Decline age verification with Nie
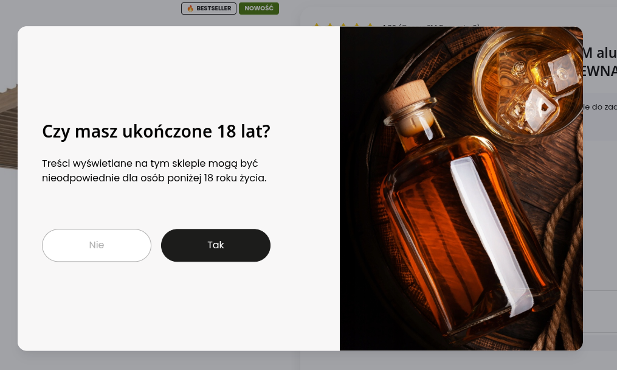The height and width of the screenshot is (370, 617). [97, 245]
